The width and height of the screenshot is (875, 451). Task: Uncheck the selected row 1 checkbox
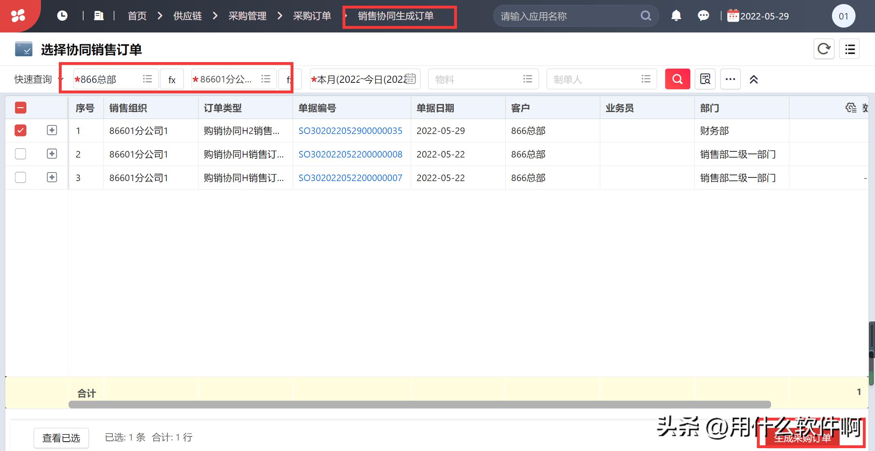(20, 130)
